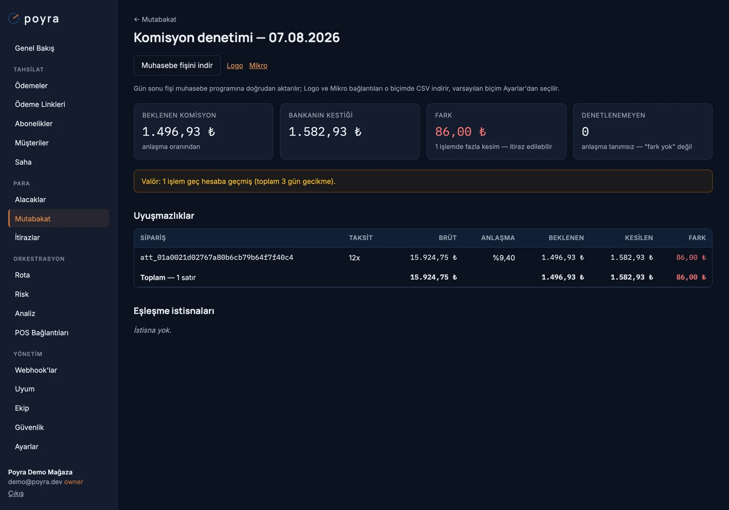
Task: Click the %9,40 agreement rate cell
Action: tap(503, 258)
